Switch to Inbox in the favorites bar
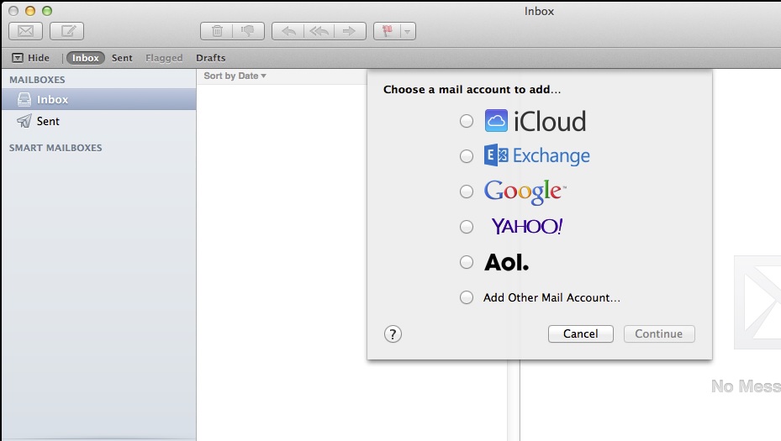Screen dimensions: 781x441 [x=85, y=58]
